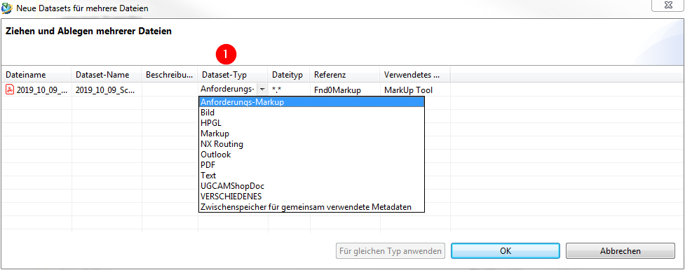Click the PDF file icon beside 2019_10_09 filename

click(10, 90)
